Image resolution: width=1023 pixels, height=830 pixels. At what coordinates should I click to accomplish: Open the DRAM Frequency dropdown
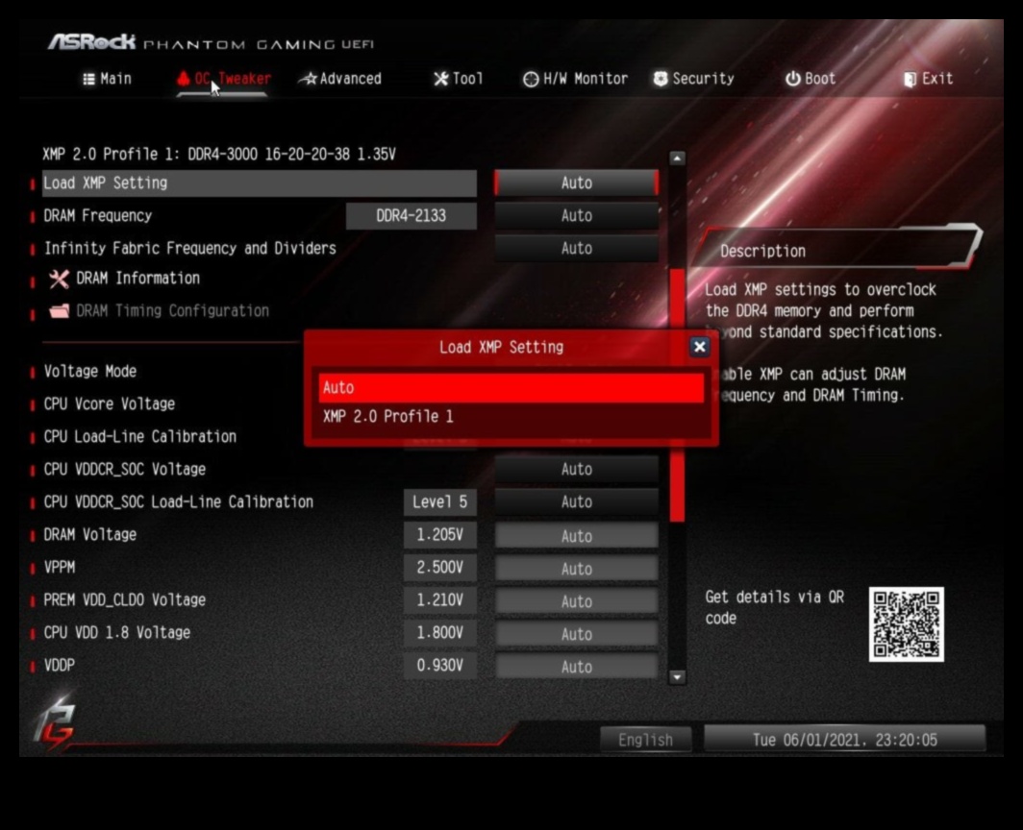[577, 215]
